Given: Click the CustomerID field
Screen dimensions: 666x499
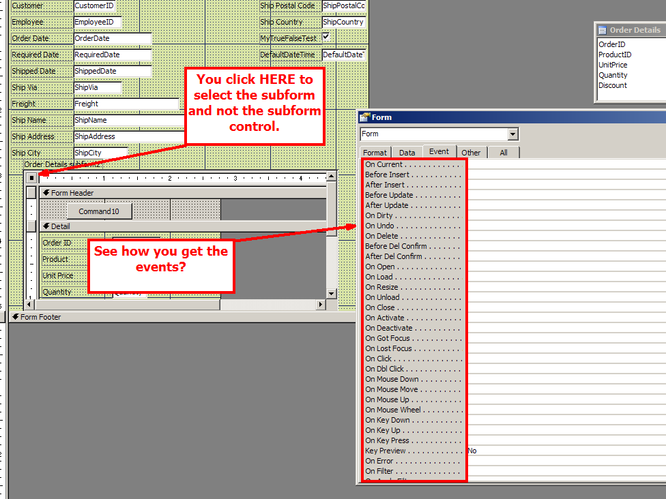Looking at the screenshot, I should pos(94,6).
